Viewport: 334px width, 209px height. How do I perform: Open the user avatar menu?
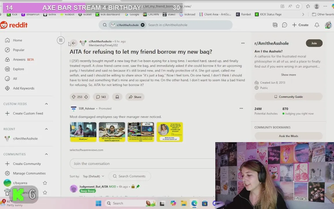pos(328,25)
